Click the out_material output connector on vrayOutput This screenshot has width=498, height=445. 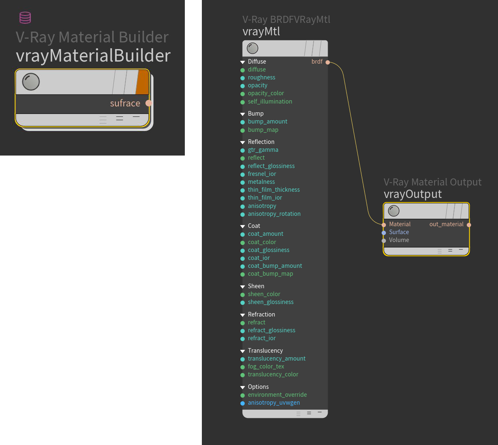point(469,225)
